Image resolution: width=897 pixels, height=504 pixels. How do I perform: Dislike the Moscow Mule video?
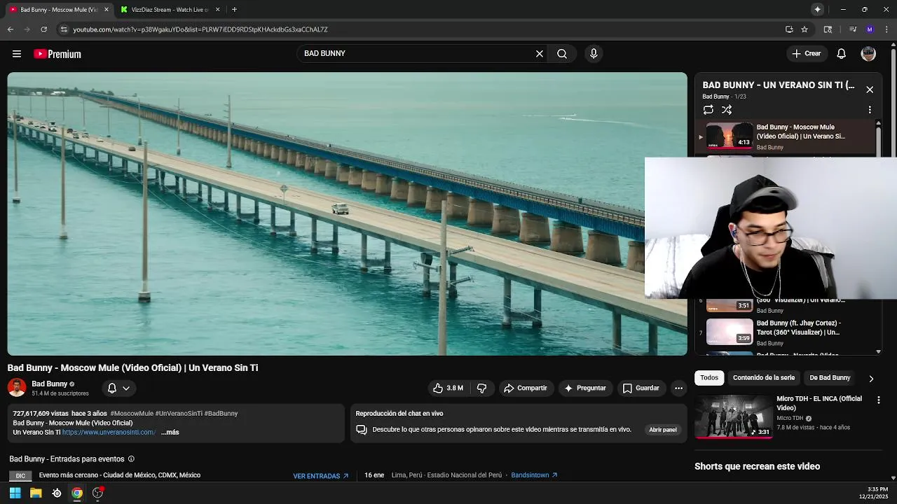click(x=482, y=388)
